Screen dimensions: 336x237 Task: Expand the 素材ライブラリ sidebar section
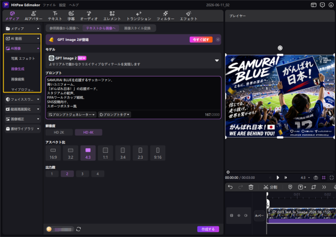point(23,129)
